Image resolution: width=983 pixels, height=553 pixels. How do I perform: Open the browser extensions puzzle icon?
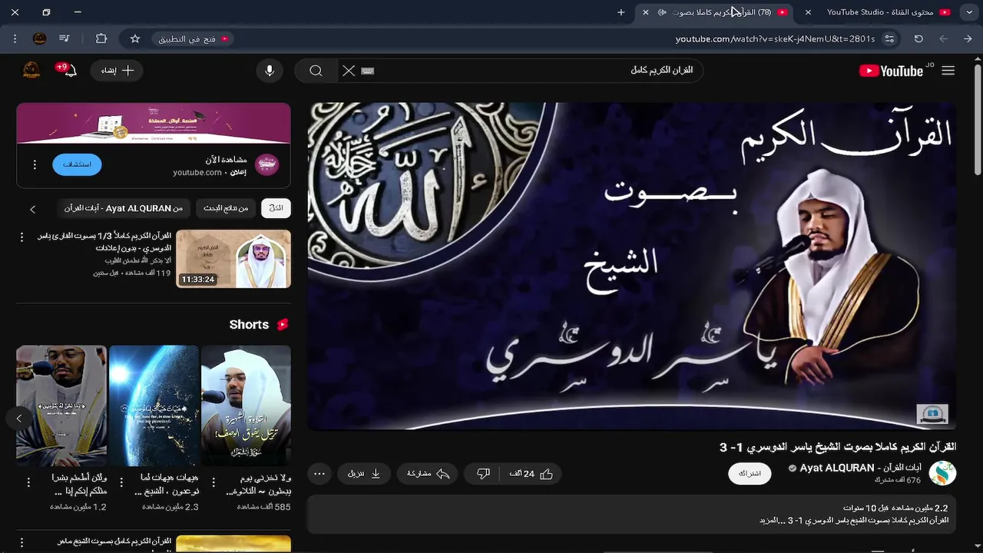tap(101, 38)
